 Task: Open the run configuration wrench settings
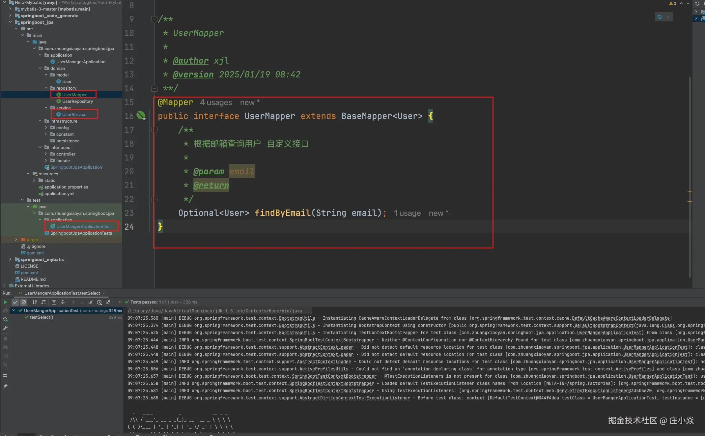[5, 328]
